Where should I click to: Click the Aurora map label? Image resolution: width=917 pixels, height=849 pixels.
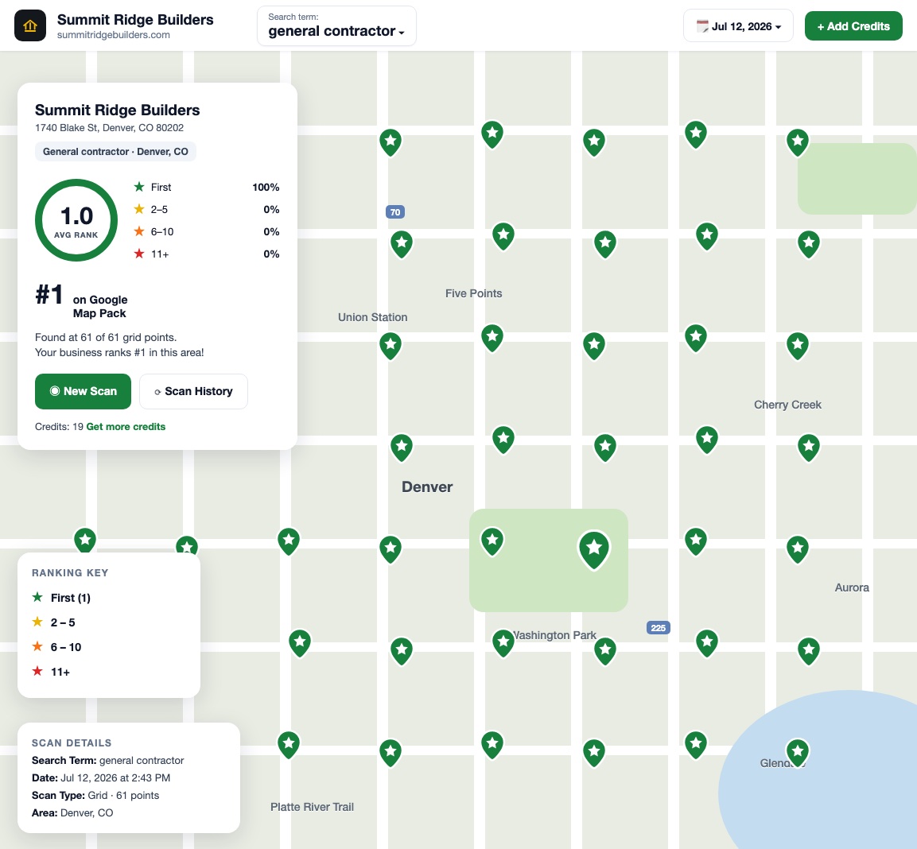click(852, 587)
